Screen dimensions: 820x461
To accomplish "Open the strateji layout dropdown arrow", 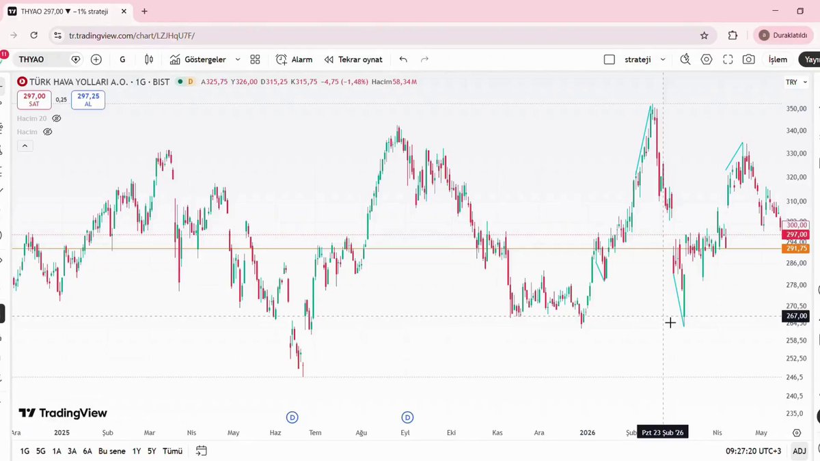I will [x=663, y=59].
